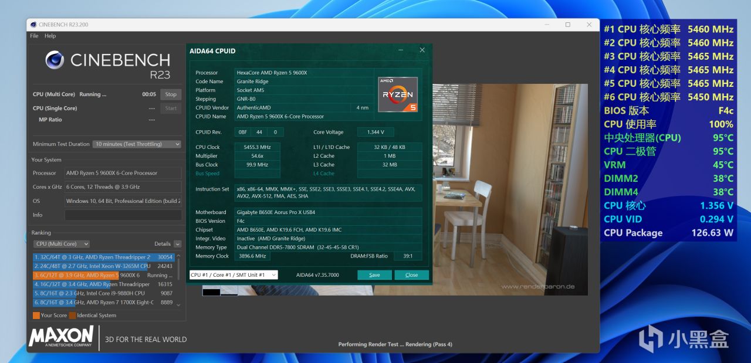Open the CPU (Multi Core) ranking dropdown

point(62,244)
